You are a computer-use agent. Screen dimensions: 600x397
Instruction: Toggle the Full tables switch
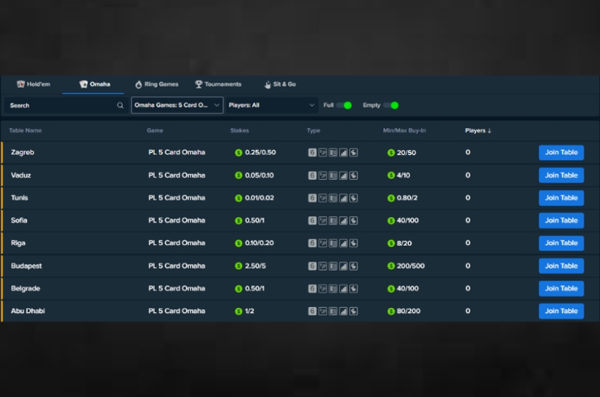click(x=344, y=105)
